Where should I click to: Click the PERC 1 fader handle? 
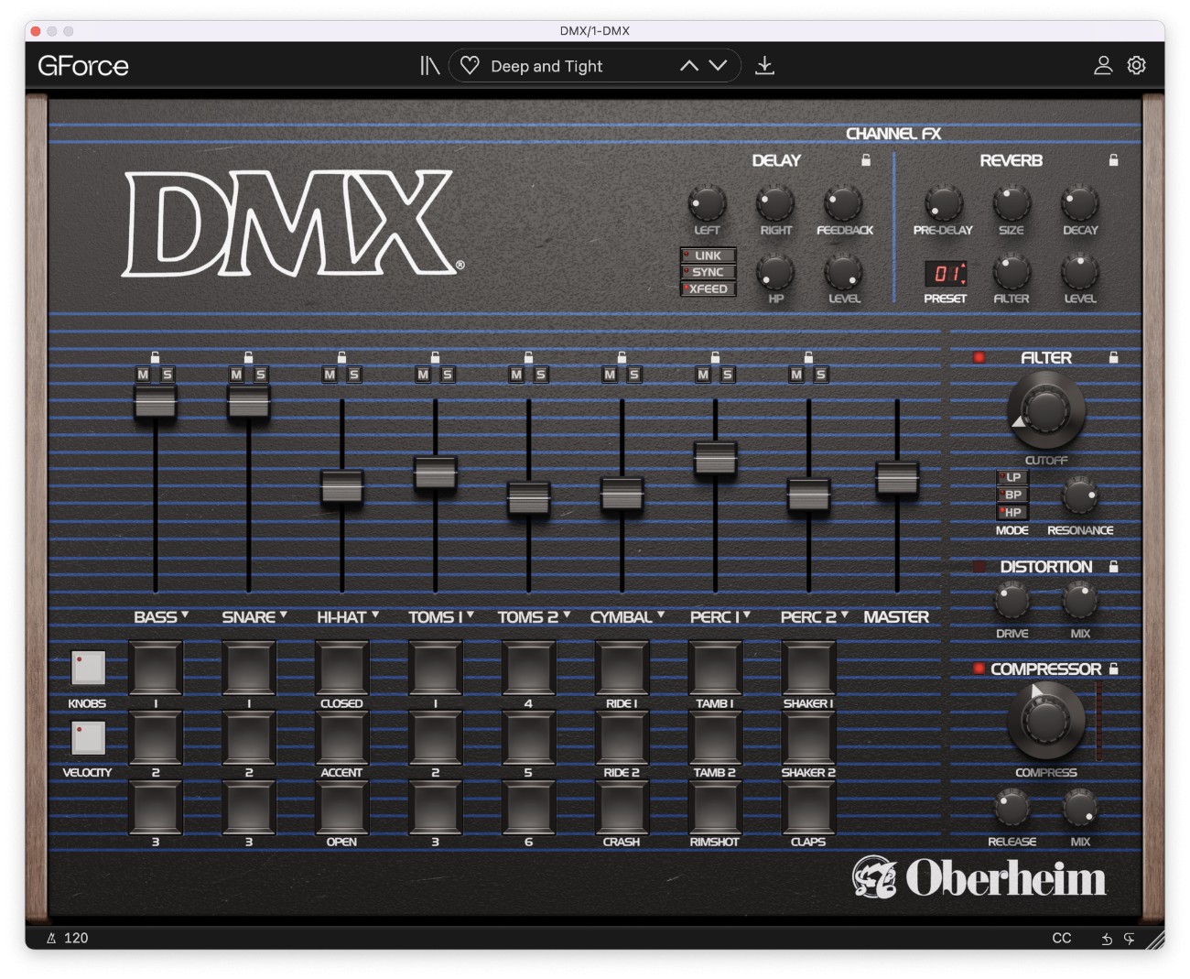[x=715, y=459]
